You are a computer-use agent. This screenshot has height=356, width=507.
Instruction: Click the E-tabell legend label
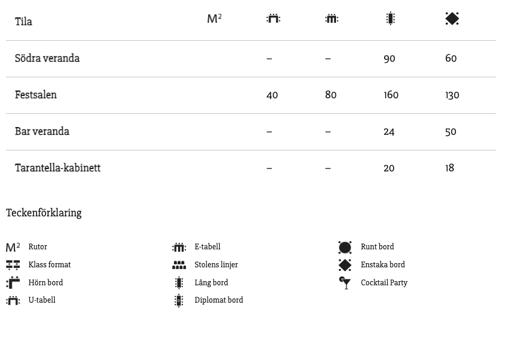coord(207,247)
